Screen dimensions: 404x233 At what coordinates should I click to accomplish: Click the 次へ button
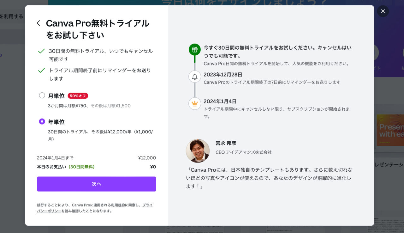96,184
